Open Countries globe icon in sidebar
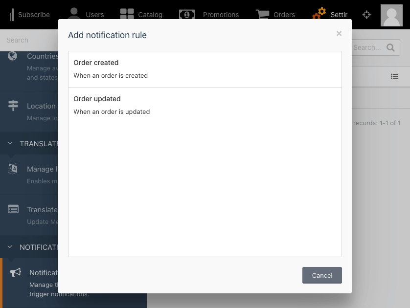 pos(12,56)
